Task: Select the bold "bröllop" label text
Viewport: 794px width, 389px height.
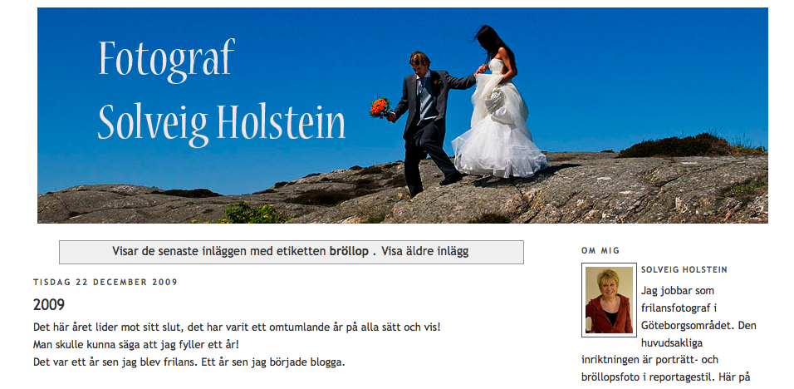Action: point(349,251)
